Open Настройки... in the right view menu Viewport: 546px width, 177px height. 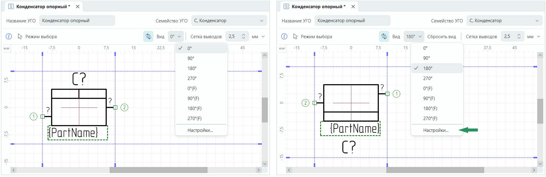tap(437, 130)
